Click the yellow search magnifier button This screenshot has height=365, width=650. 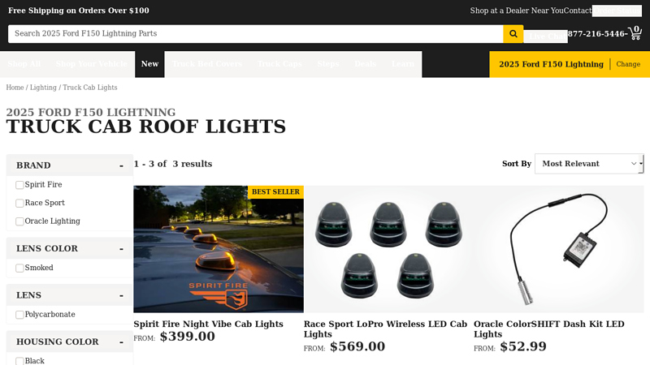coord(513,34)
